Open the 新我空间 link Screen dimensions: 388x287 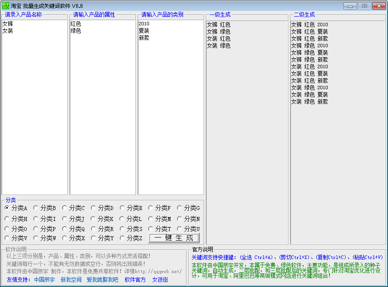point(71,280)
